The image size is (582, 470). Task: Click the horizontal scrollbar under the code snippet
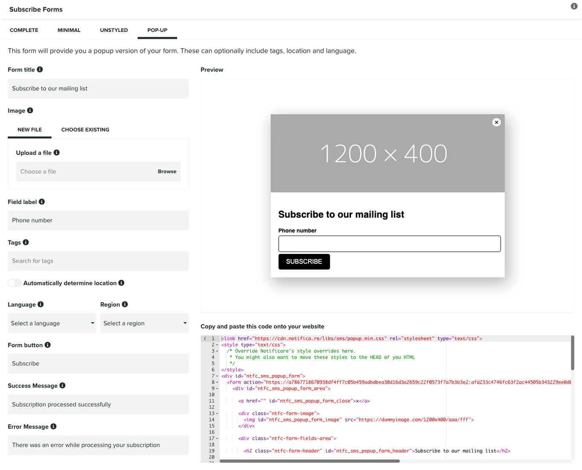point(309,461)
